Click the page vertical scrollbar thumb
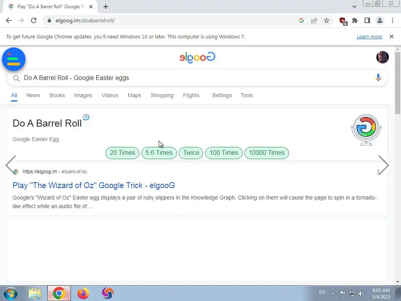 pos(398,83)
